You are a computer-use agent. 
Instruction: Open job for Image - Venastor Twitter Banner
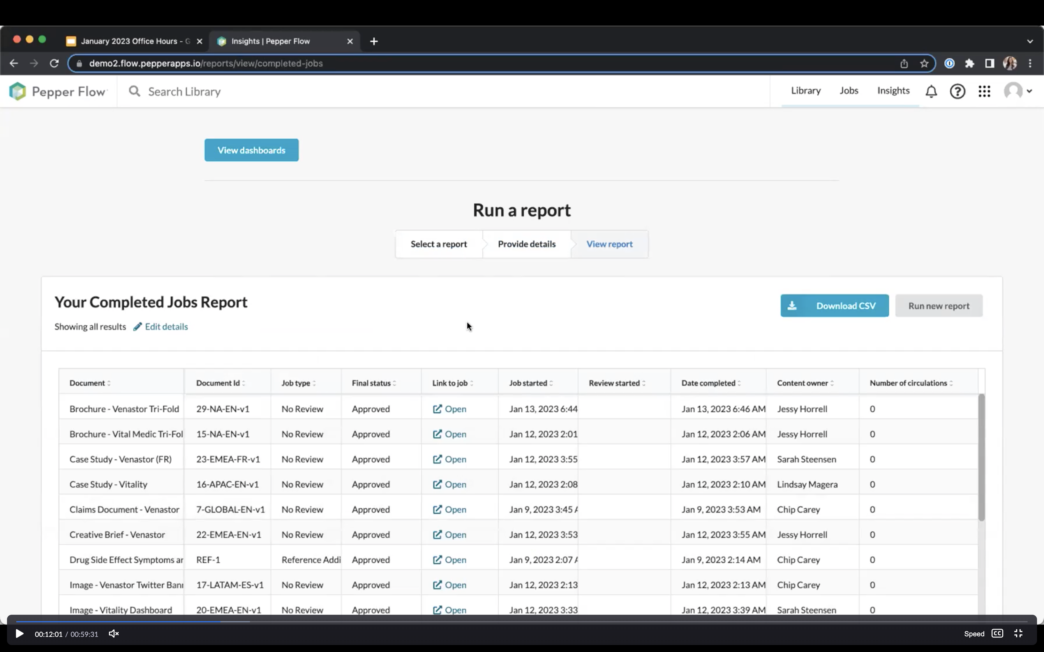449,585
